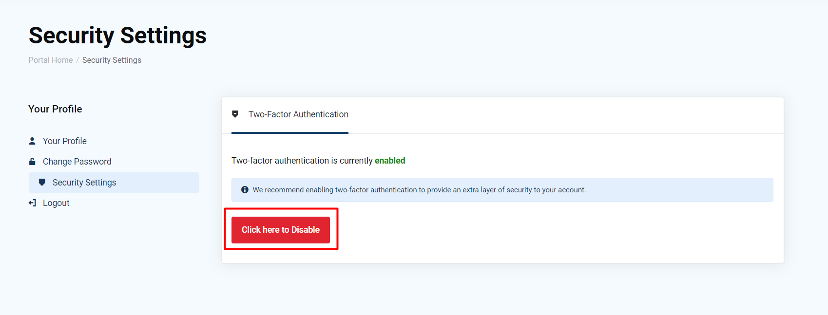Select Security Settings in the breadcrumb
828x315 pixels.
(x=112, y=60)
